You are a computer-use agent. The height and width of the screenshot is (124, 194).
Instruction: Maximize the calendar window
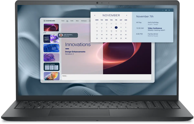(166, 10)
